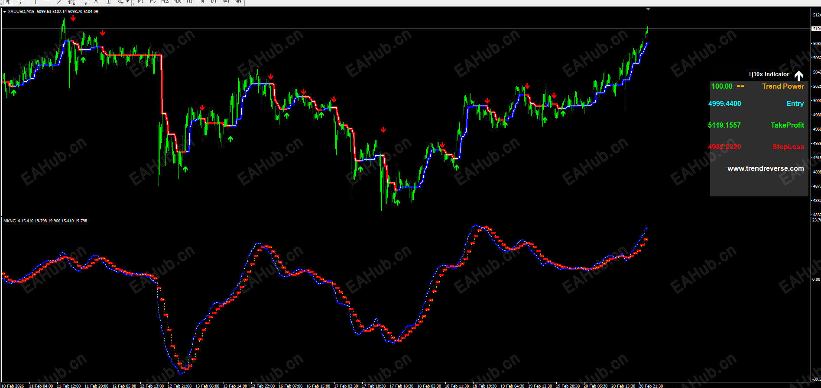Click the Entry label
821x388 pixels.
coord(795,103)
